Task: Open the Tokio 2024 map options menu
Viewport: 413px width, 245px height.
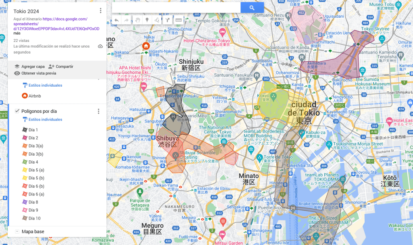Action: tap(100, 11)
